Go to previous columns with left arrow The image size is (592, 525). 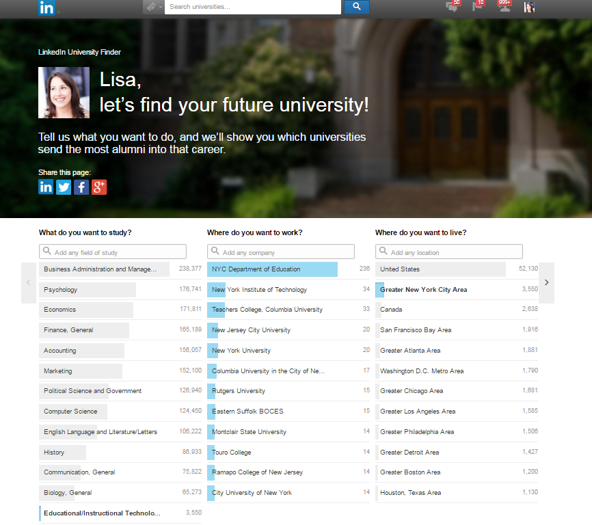click(x=28, y=283)
